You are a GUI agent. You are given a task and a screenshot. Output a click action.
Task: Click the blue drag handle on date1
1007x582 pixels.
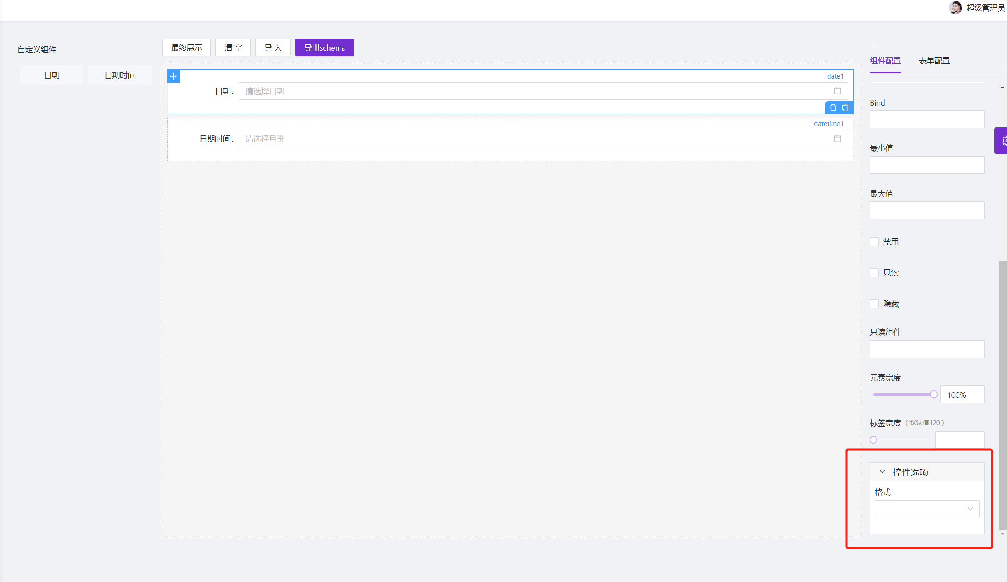[173, 76]
